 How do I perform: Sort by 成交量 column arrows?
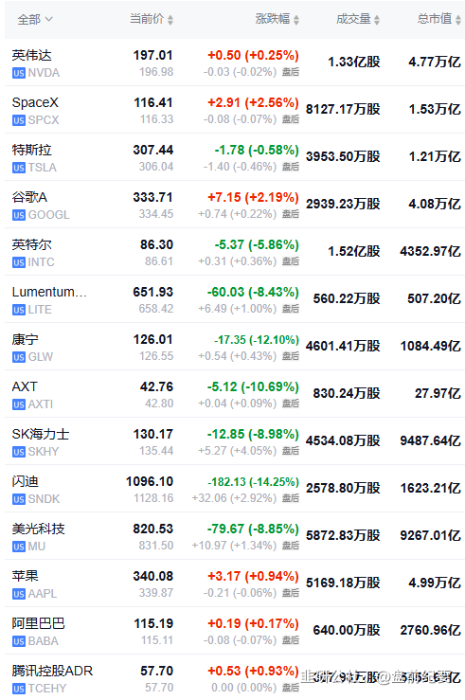(x=377, y=20)
